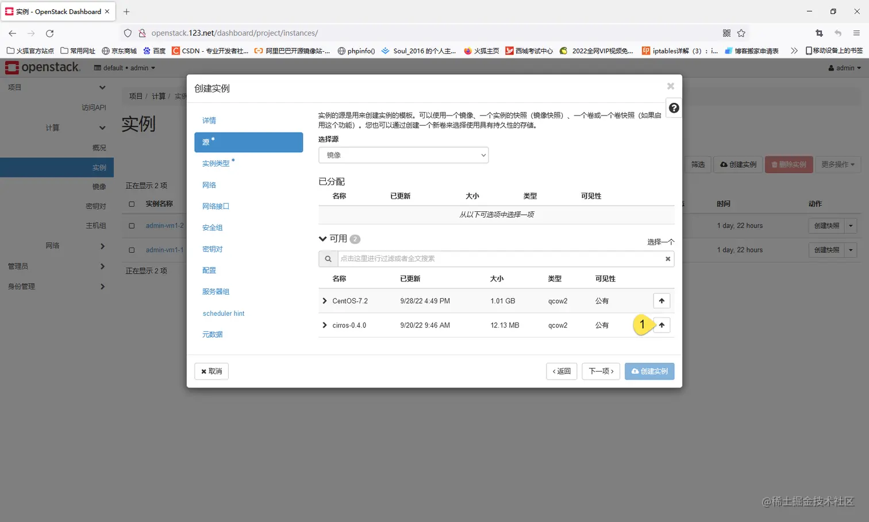Open the 密钥对 section in the wizard

pos(212,249)
